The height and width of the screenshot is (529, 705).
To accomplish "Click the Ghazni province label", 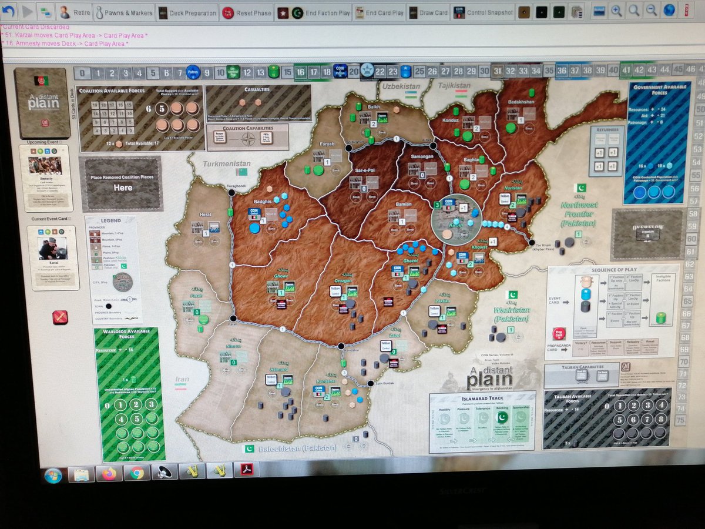I will (409, 260).
